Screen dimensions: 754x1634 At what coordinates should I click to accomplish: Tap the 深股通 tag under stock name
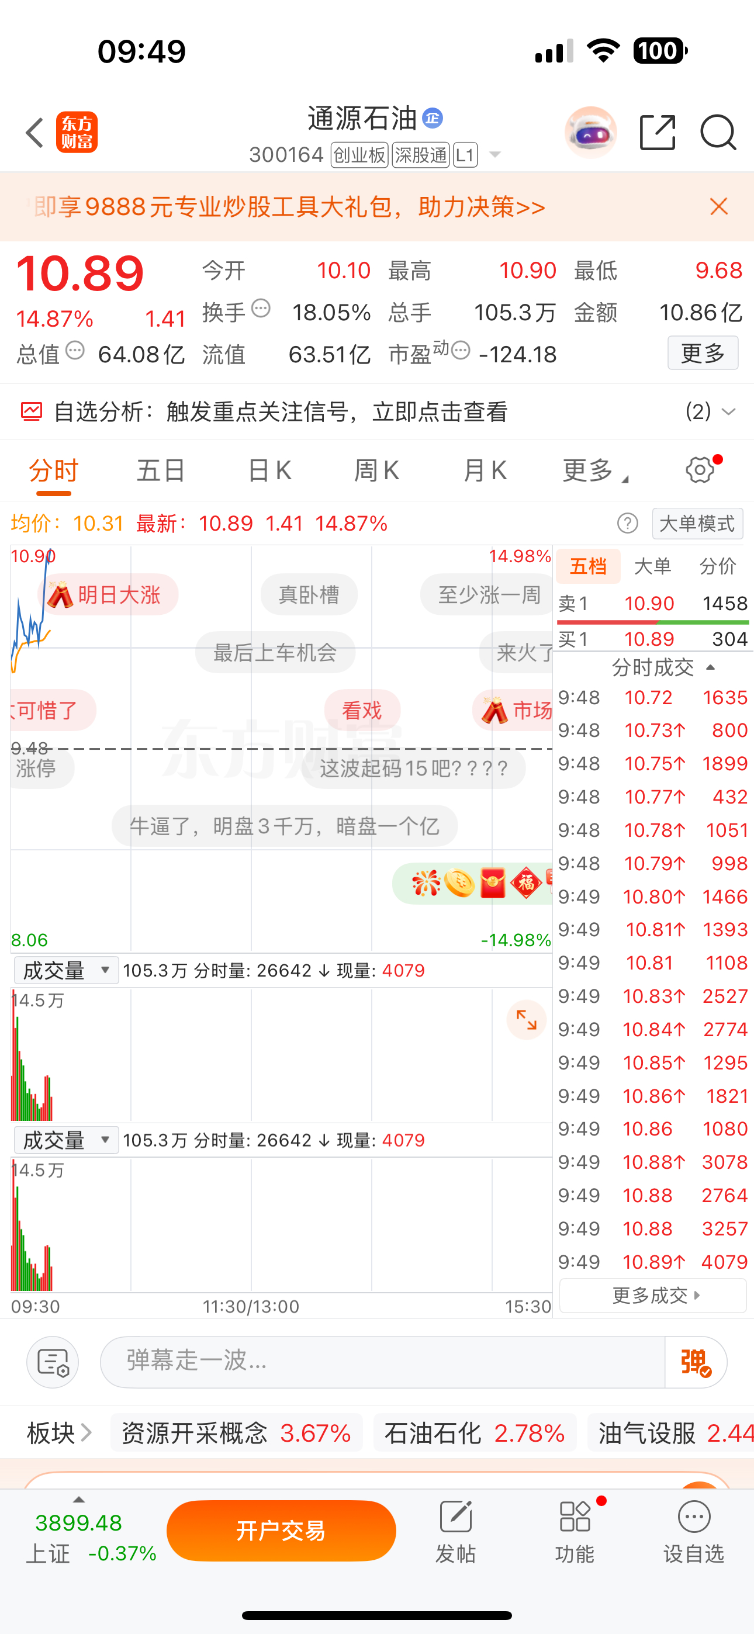pos(421,155)
